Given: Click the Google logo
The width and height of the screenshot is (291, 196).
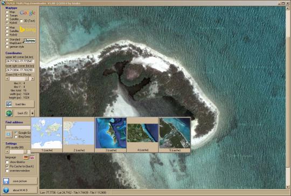Looking at the screenshot, I should 27,13.
